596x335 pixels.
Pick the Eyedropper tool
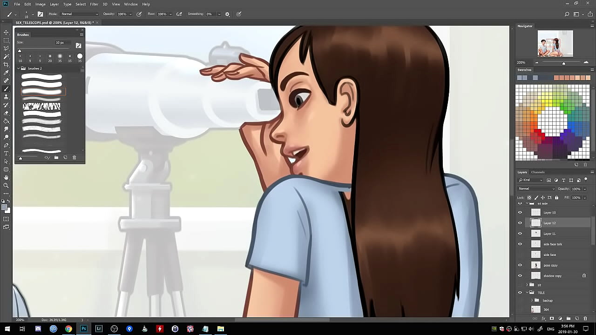click(x=6, y=73)
